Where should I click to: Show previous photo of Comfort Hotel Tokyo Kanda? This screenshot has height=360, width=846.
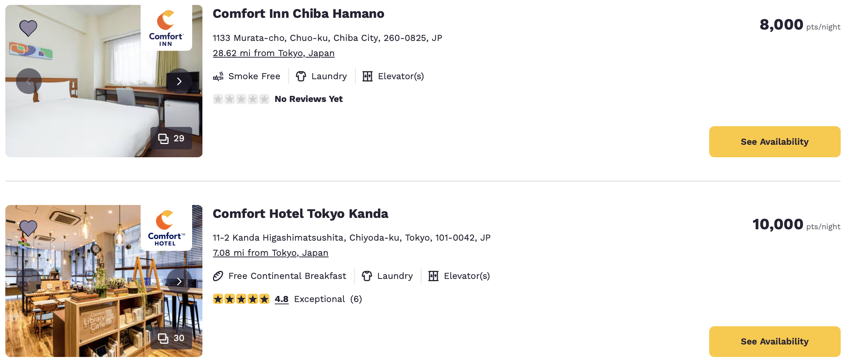click(x=29, y=281)
